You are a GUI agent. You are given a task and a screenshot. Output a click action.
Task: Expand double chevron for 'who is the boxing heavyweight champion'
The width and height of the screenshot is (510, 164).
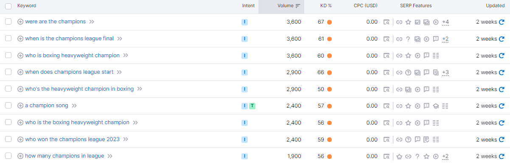(135, 123)
